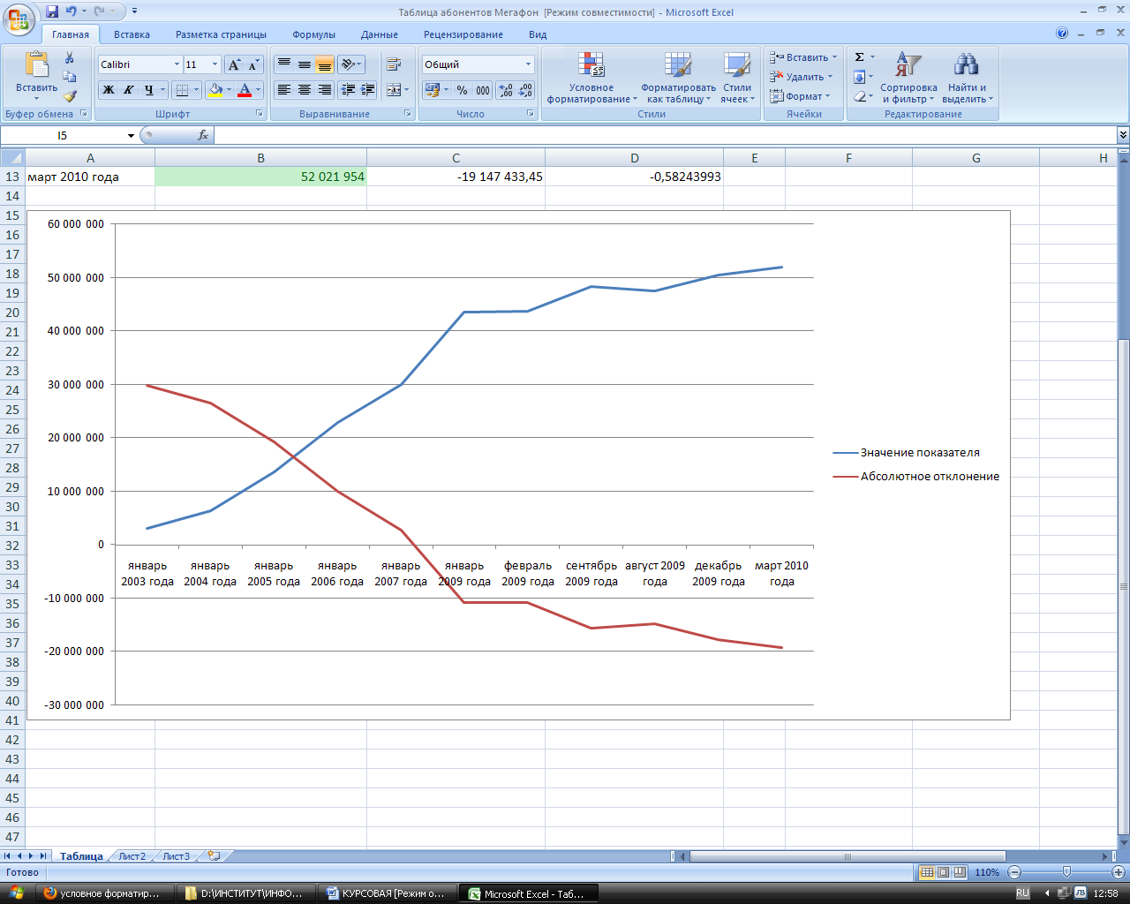Toggle wrap text in cells
The height and width of the screenshot is (904, 1130).
click(394, 64)
